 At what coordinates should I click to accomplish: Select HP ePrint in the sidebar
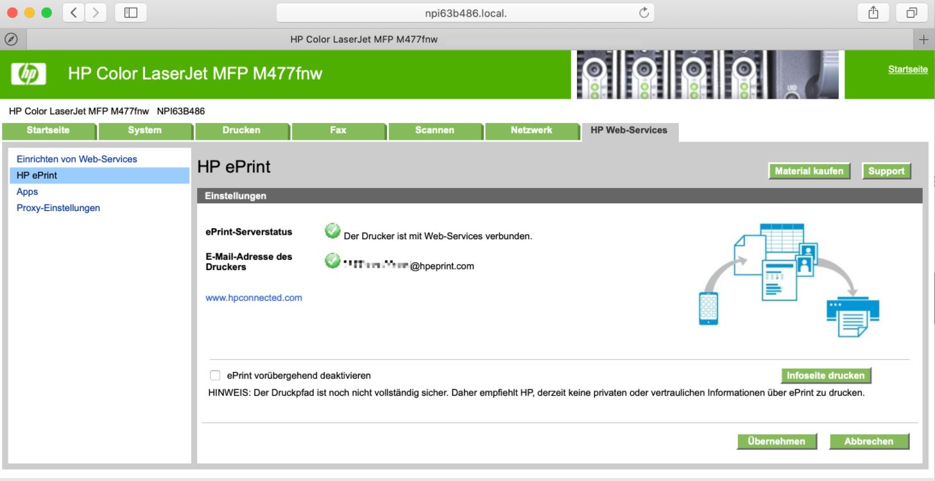[x=99, y=175]
